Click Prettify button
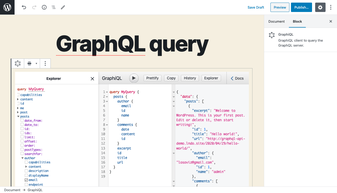This screenshot has width=337, height=193. click(x=152, y=78)
